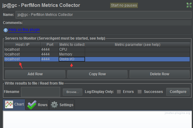
Task: Click port 4444 in the Memory row
Action: (x=50, y=54)
